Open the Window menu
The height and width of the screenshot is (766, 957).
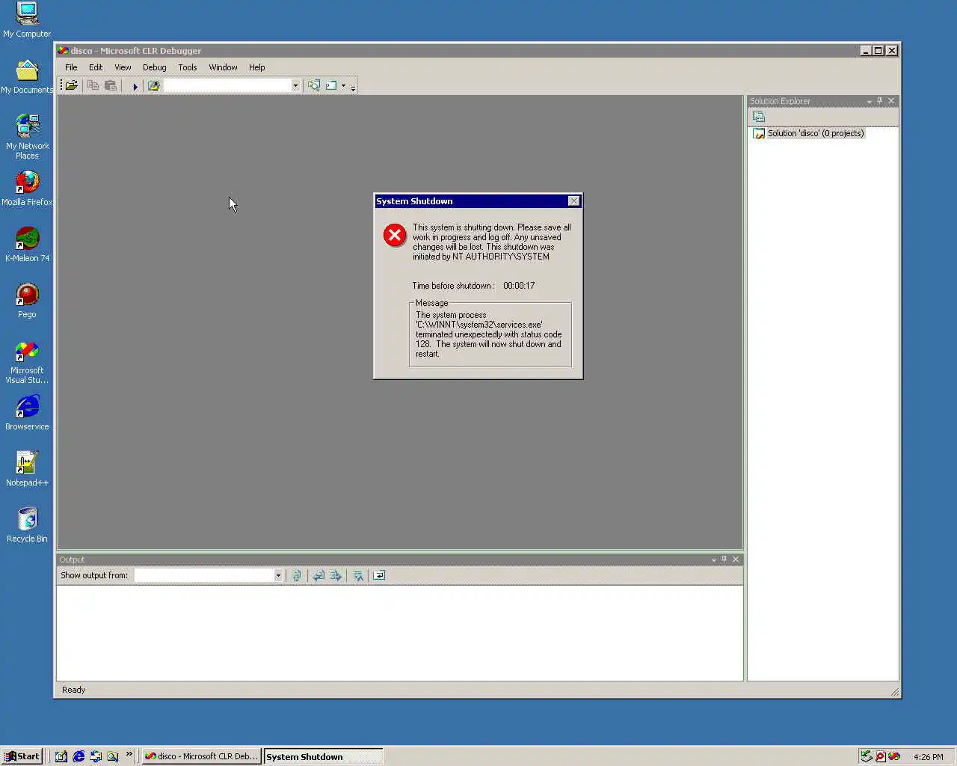(223, 67)
